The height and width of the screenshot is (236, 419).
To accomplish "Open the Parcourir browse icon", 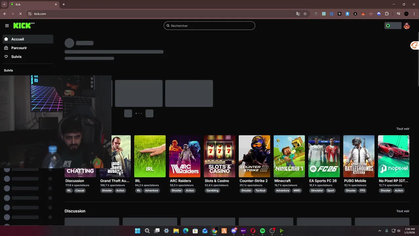I will (x=6, y=48).
